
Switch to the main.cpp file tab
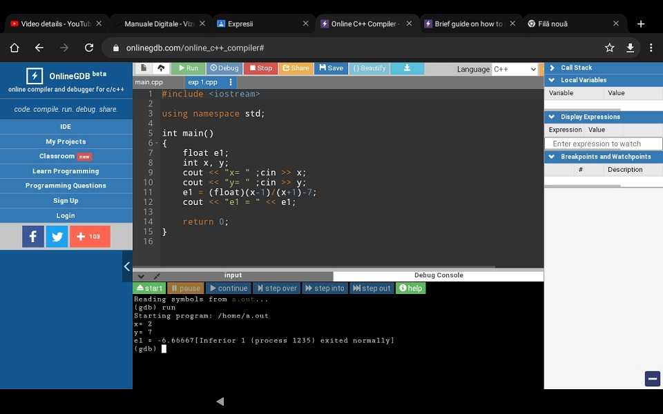coord(149,82)
